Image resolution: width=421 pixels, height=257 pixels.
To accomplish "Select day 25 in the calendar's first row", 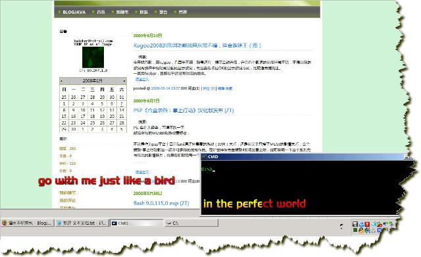I will [64, 97].
